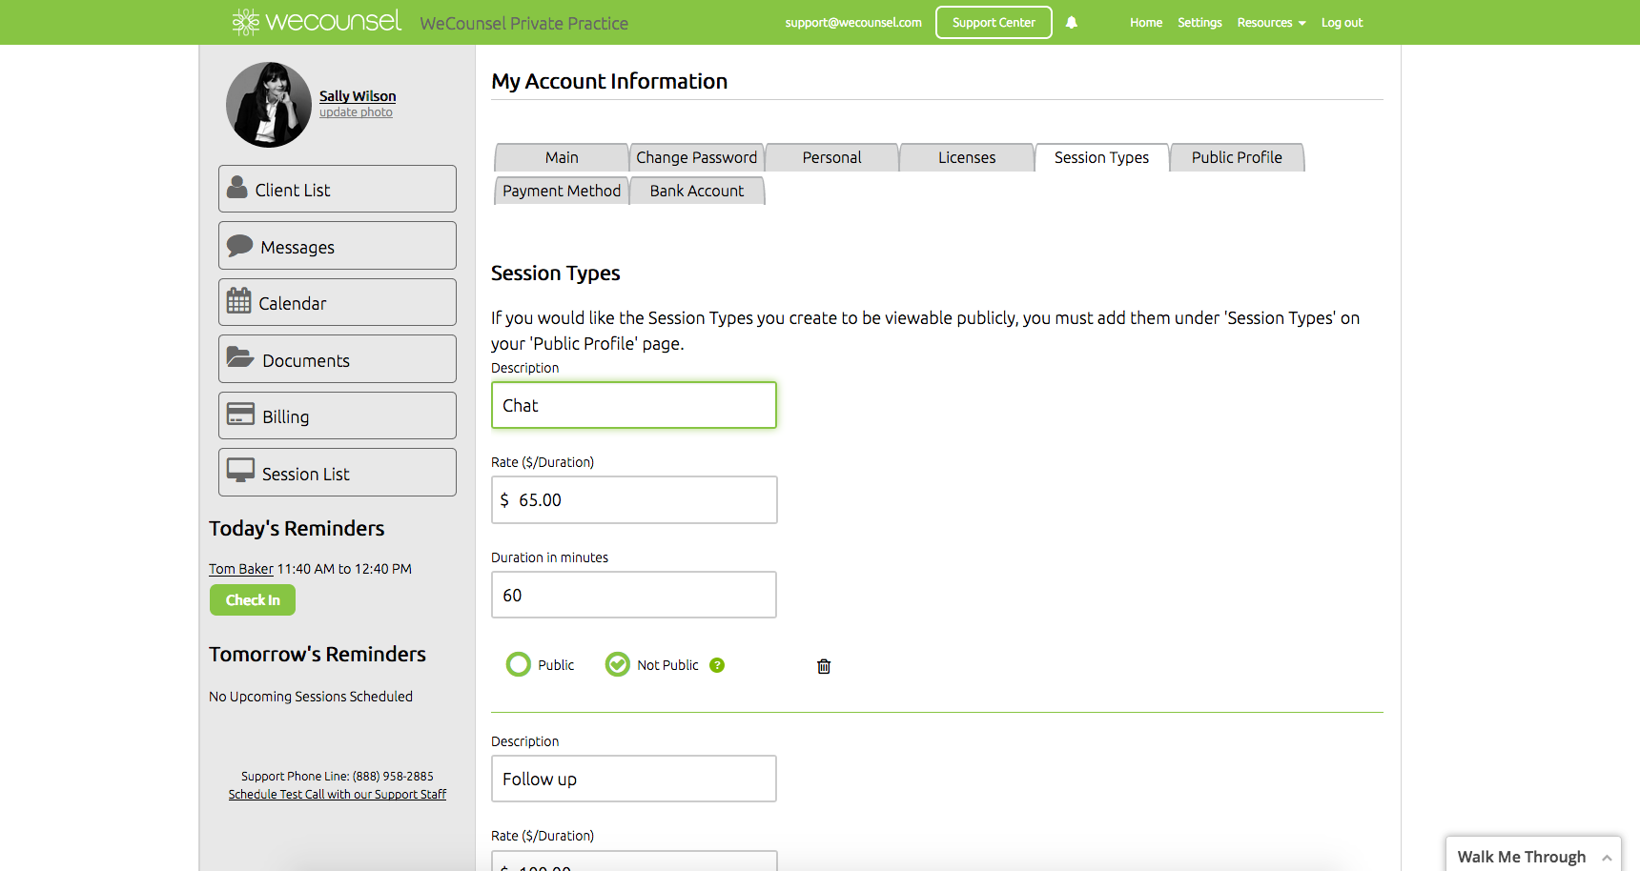
Task: Select the Public radio option
Action: coord(519,664)
